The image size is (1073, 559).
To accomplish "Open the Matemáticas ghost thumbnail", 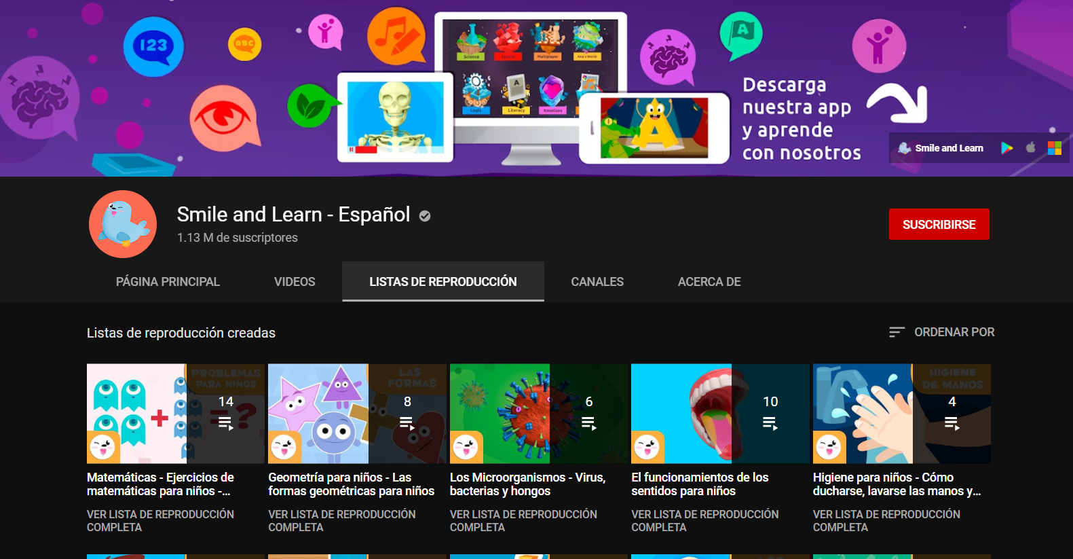I will point(176,414).
